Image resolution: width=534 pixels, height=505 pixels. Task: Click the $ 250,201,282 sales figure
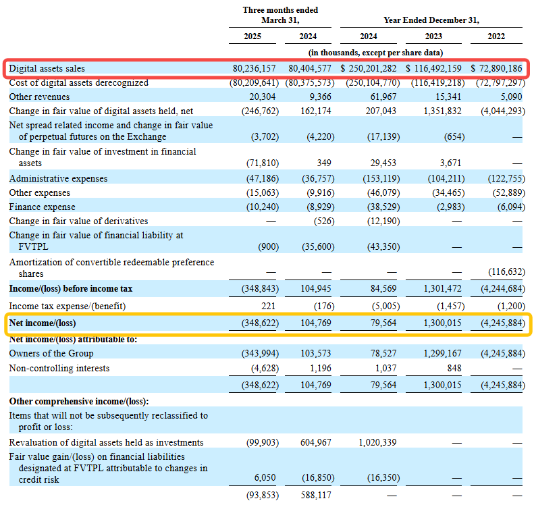tap(369, 68)
